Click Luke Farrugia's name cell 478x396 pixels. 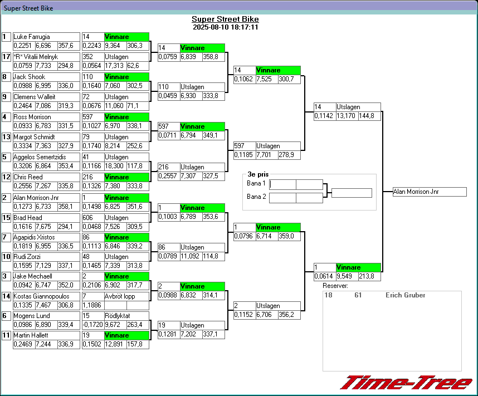tap(46, 37)
